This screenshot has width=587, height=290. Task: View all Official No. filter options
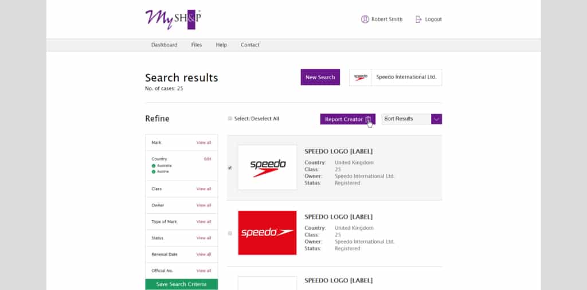[x=204, y=271]
